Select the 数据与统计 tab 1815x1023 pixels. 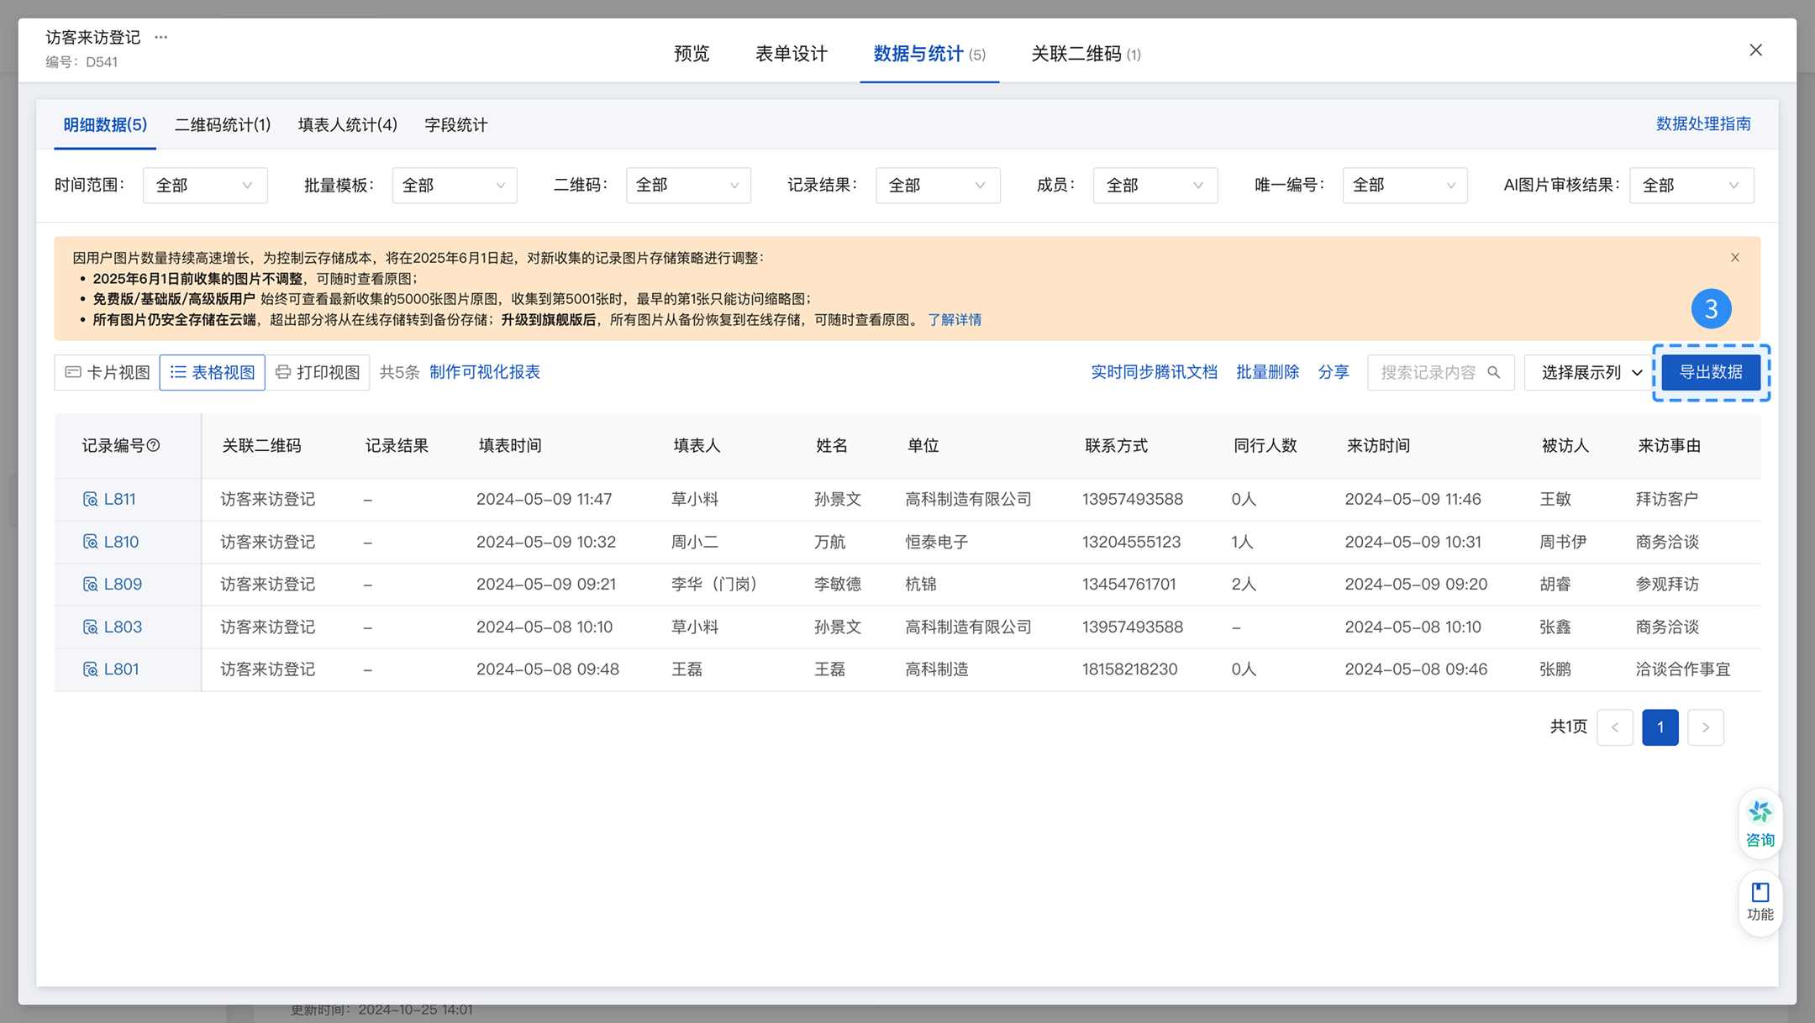tap(929, 54)
